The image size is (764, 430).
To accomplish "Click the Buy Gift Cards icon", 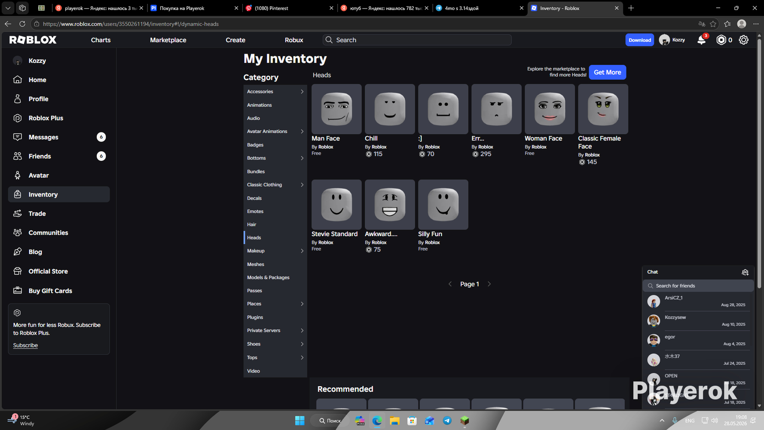I will [x=18, y=291].
